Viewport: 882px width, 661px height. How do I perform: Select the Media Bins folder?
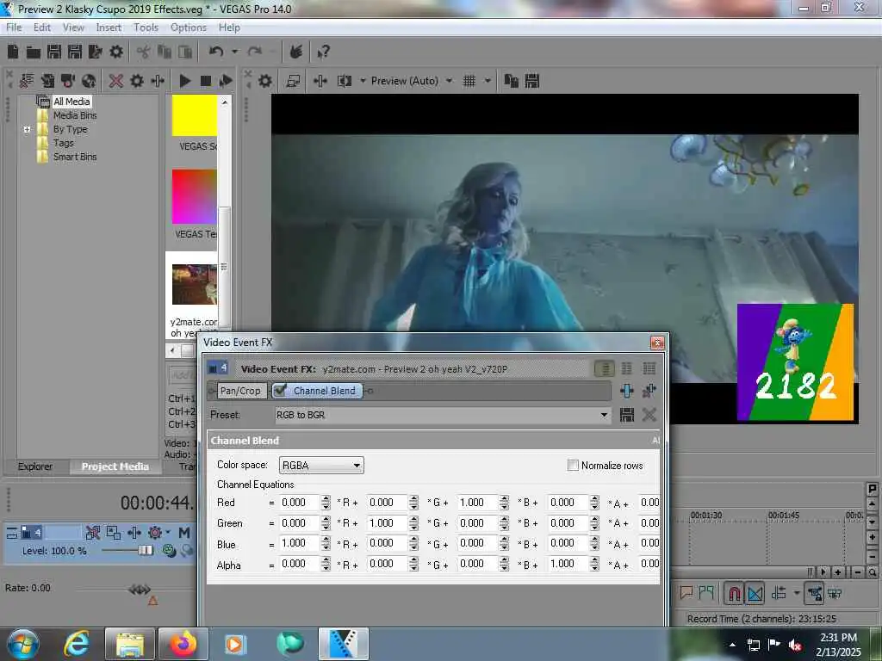point(75,115)
